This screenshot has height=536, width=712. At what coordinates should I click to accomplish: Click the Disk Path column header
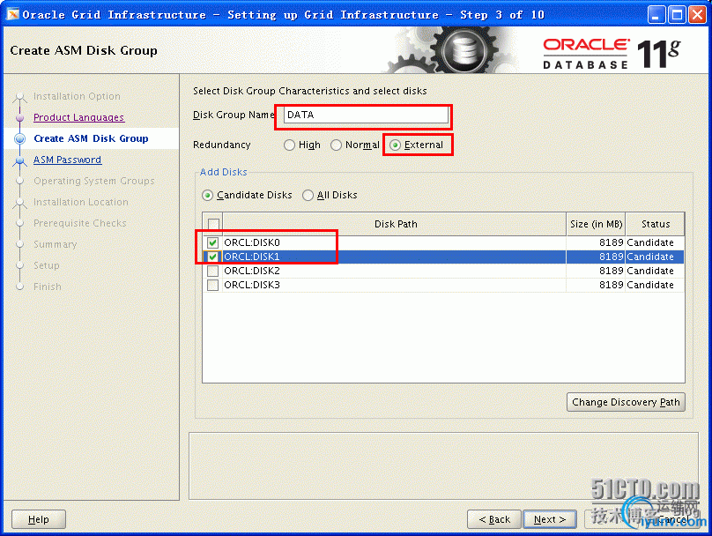pos(395,224)
